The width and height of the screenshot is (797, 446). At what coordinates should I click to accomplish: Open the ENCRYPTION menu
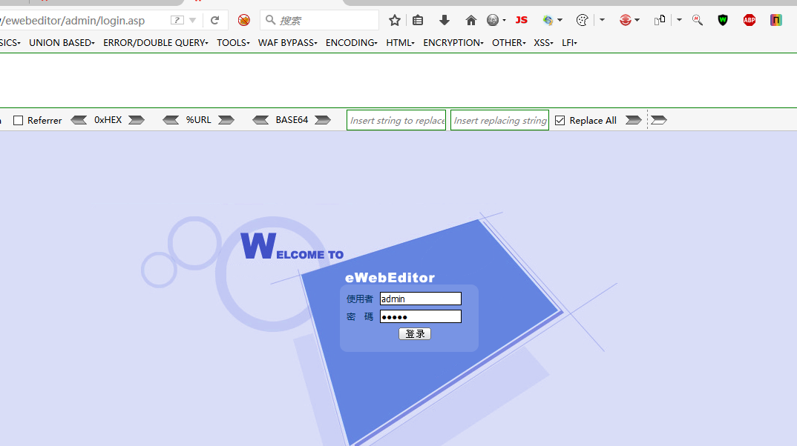click(453, 43)
